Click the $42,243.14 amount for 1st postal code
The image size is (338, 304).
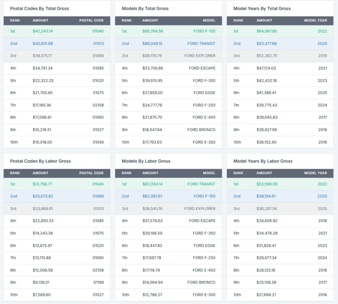click(x=43, y=31)
